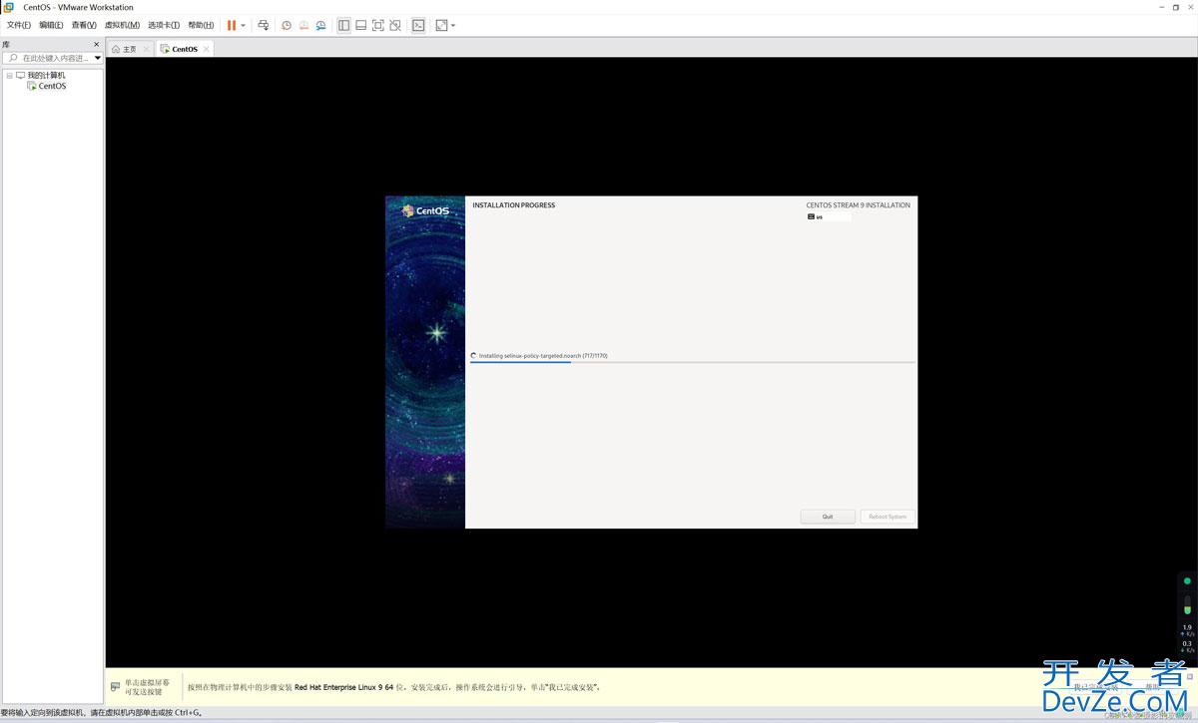Open the 选项卡(T) menu
The image size is (1198, 723).
(x=164, y=25)
